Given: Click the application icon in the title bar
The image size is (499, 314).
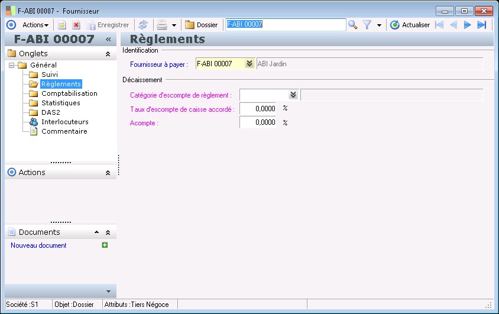Looking at the screenshot, I should (11, 11).
